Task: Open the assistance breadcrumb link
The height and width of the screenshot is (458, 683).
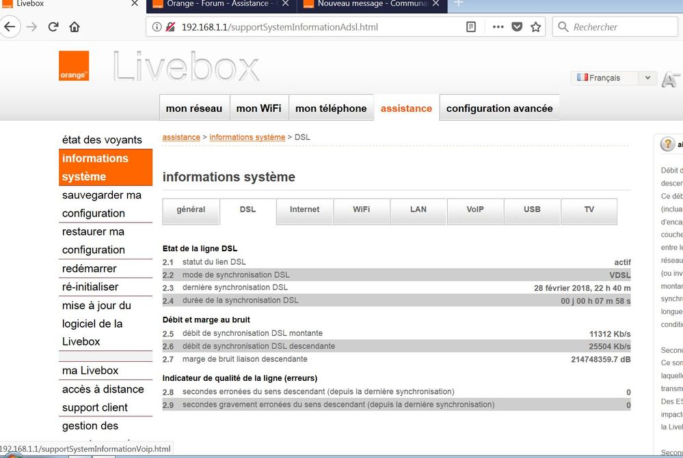Action: click(180, 137)
